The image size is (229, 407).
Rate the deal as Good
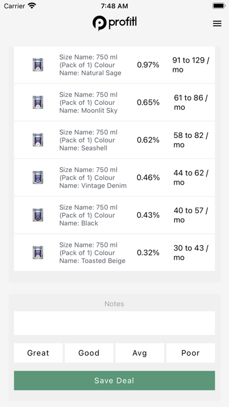click(x=89, y=353)
